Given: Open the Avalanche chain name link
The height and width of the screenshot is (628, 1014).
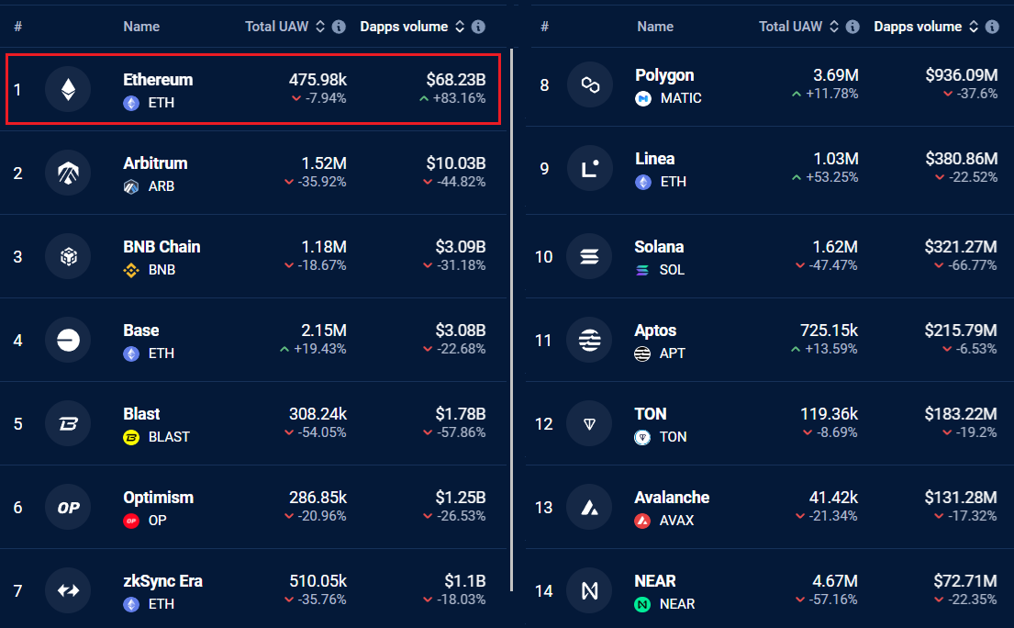Looking at the screenshot, I should click(672, 498).
